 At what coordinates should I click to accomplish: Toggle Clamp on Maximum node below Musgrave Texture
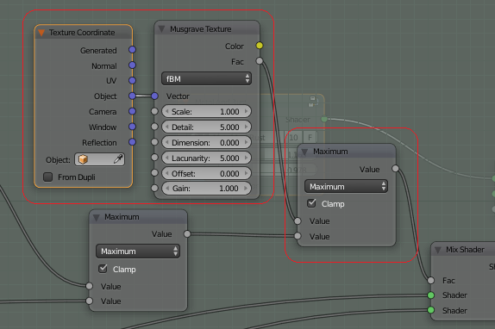[103, 269]
